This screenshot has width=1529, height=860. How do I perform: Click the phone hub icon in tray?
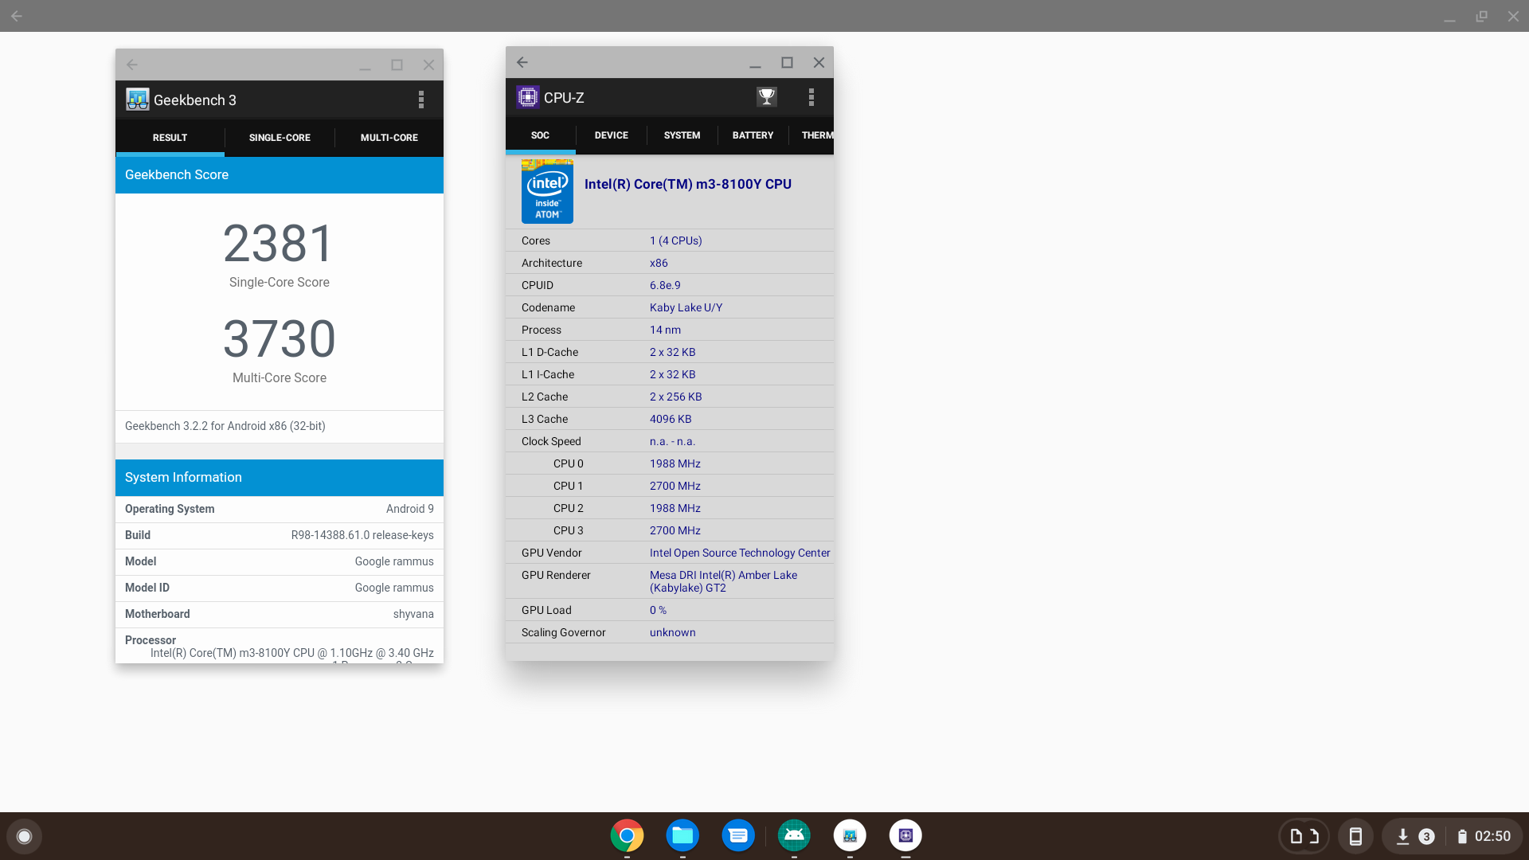[1355, 836]
